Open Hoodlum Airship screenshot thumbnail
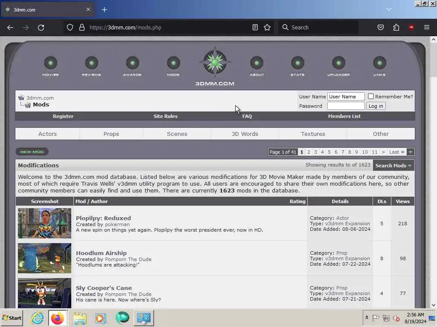 pos(44,258)
